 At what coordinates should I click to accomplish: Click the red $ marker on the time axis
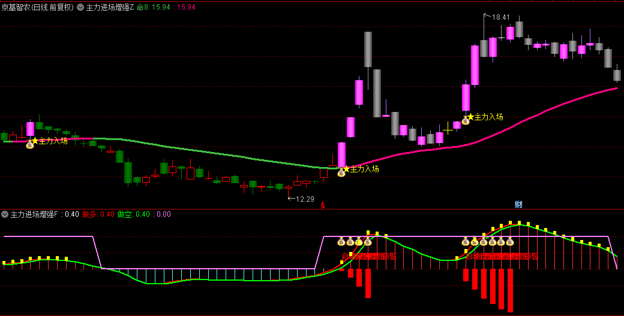323,205
